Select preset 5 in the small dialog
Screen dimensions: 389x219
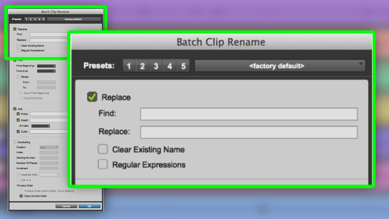(44, 19)
